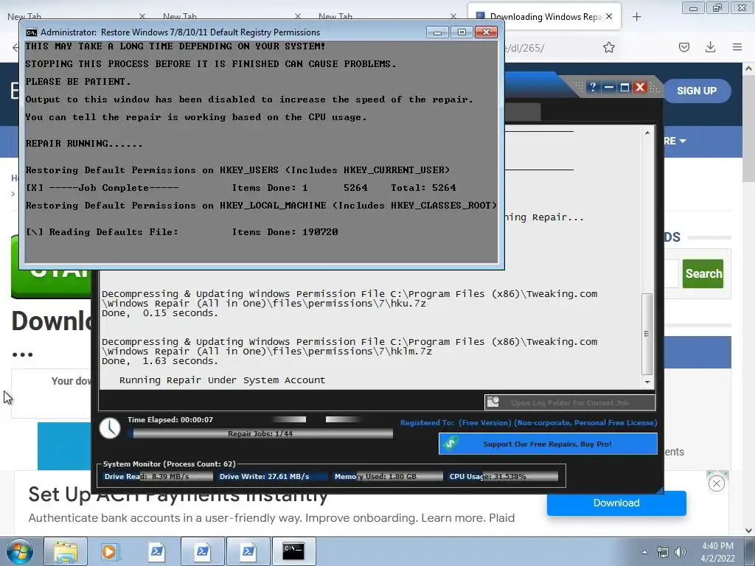
Task: Click the repair log scroll down arrow
Action: 647,382
